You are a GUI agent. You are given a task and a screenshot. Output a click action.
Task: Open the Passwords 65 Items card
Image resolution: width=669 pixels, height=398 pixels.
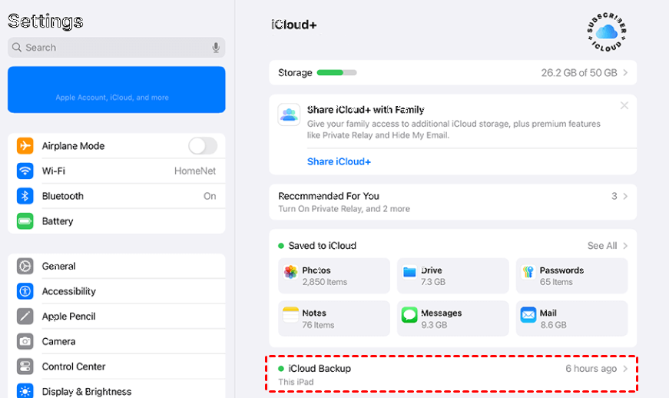tap(571, 276)
